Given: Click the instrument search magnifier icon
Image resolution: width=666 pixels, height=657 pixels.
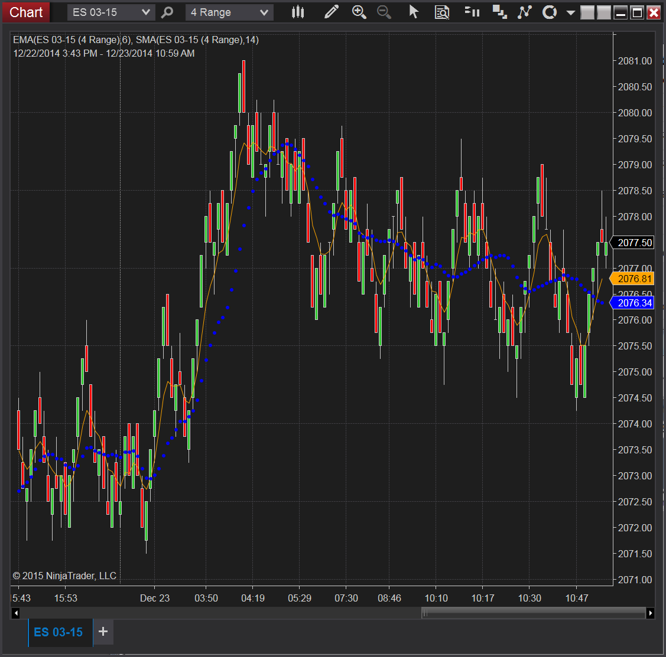Looking at the screenshot, I should (167, 12).
